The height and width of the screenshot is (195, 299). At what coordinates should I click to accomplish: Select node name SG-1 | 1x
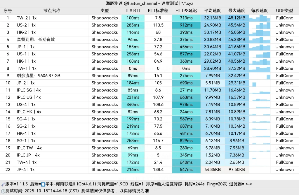(26, 141)
